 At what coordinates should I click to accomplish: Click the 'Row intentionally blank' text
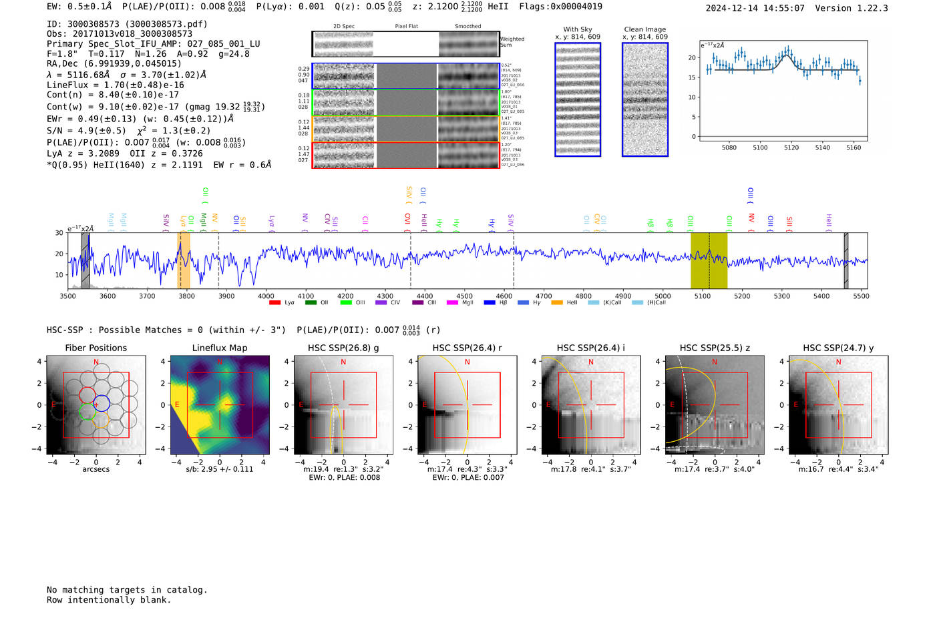(x=109, y=600)
